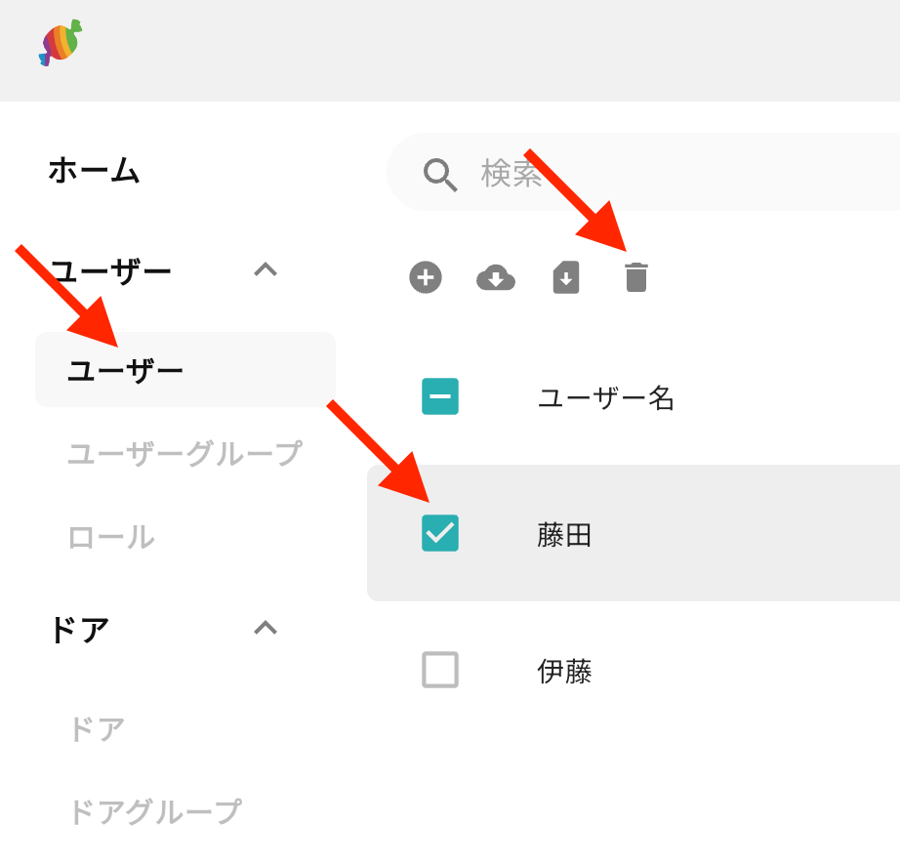The image size is (900, 865).
Task: Click the search magnifier icon
Action: [439, 175]
